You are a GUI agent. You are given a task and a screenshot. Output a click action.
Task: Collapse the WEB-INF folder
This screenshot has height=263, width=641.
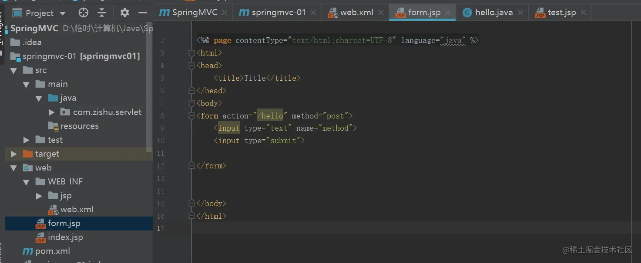point(26,181)
